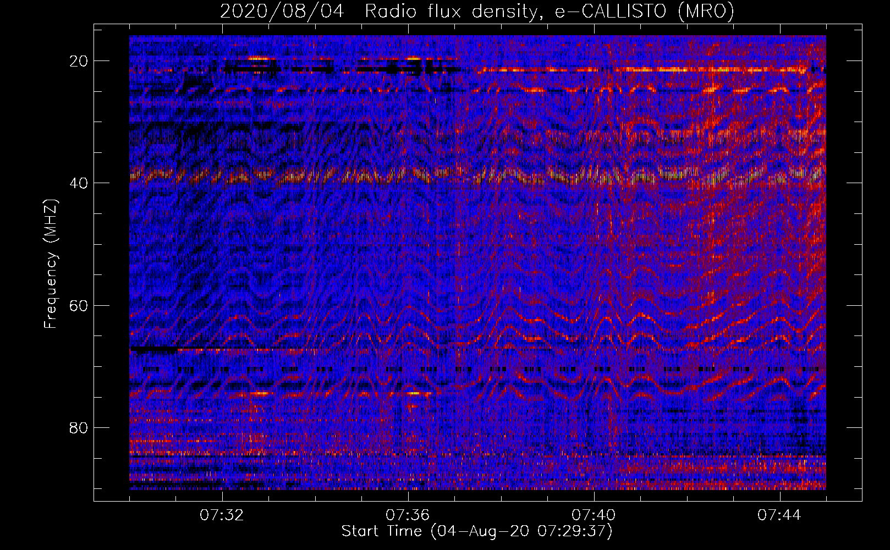Click the "Start Time (04-Aug-20 07:29:37)" axis label
The image size is (890, 550).
(477, 531)
